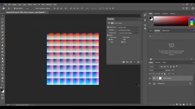Screen dimensions: 195x109
Task: Click lock all icon in Layers panel
Action: (165, 74)
